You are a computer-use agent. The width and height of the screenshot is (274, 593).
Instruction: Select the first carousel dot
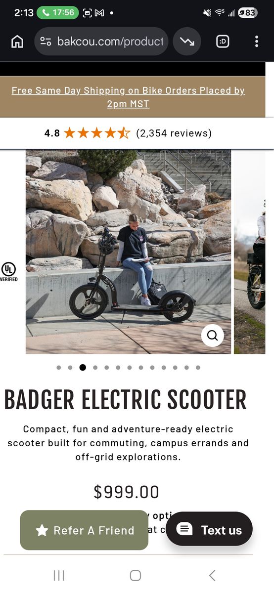coord(59,368)
